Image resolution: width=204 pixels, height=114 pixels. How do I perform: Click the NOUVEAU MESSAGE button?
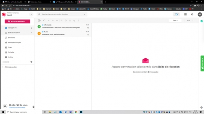[x=17, y=21]
